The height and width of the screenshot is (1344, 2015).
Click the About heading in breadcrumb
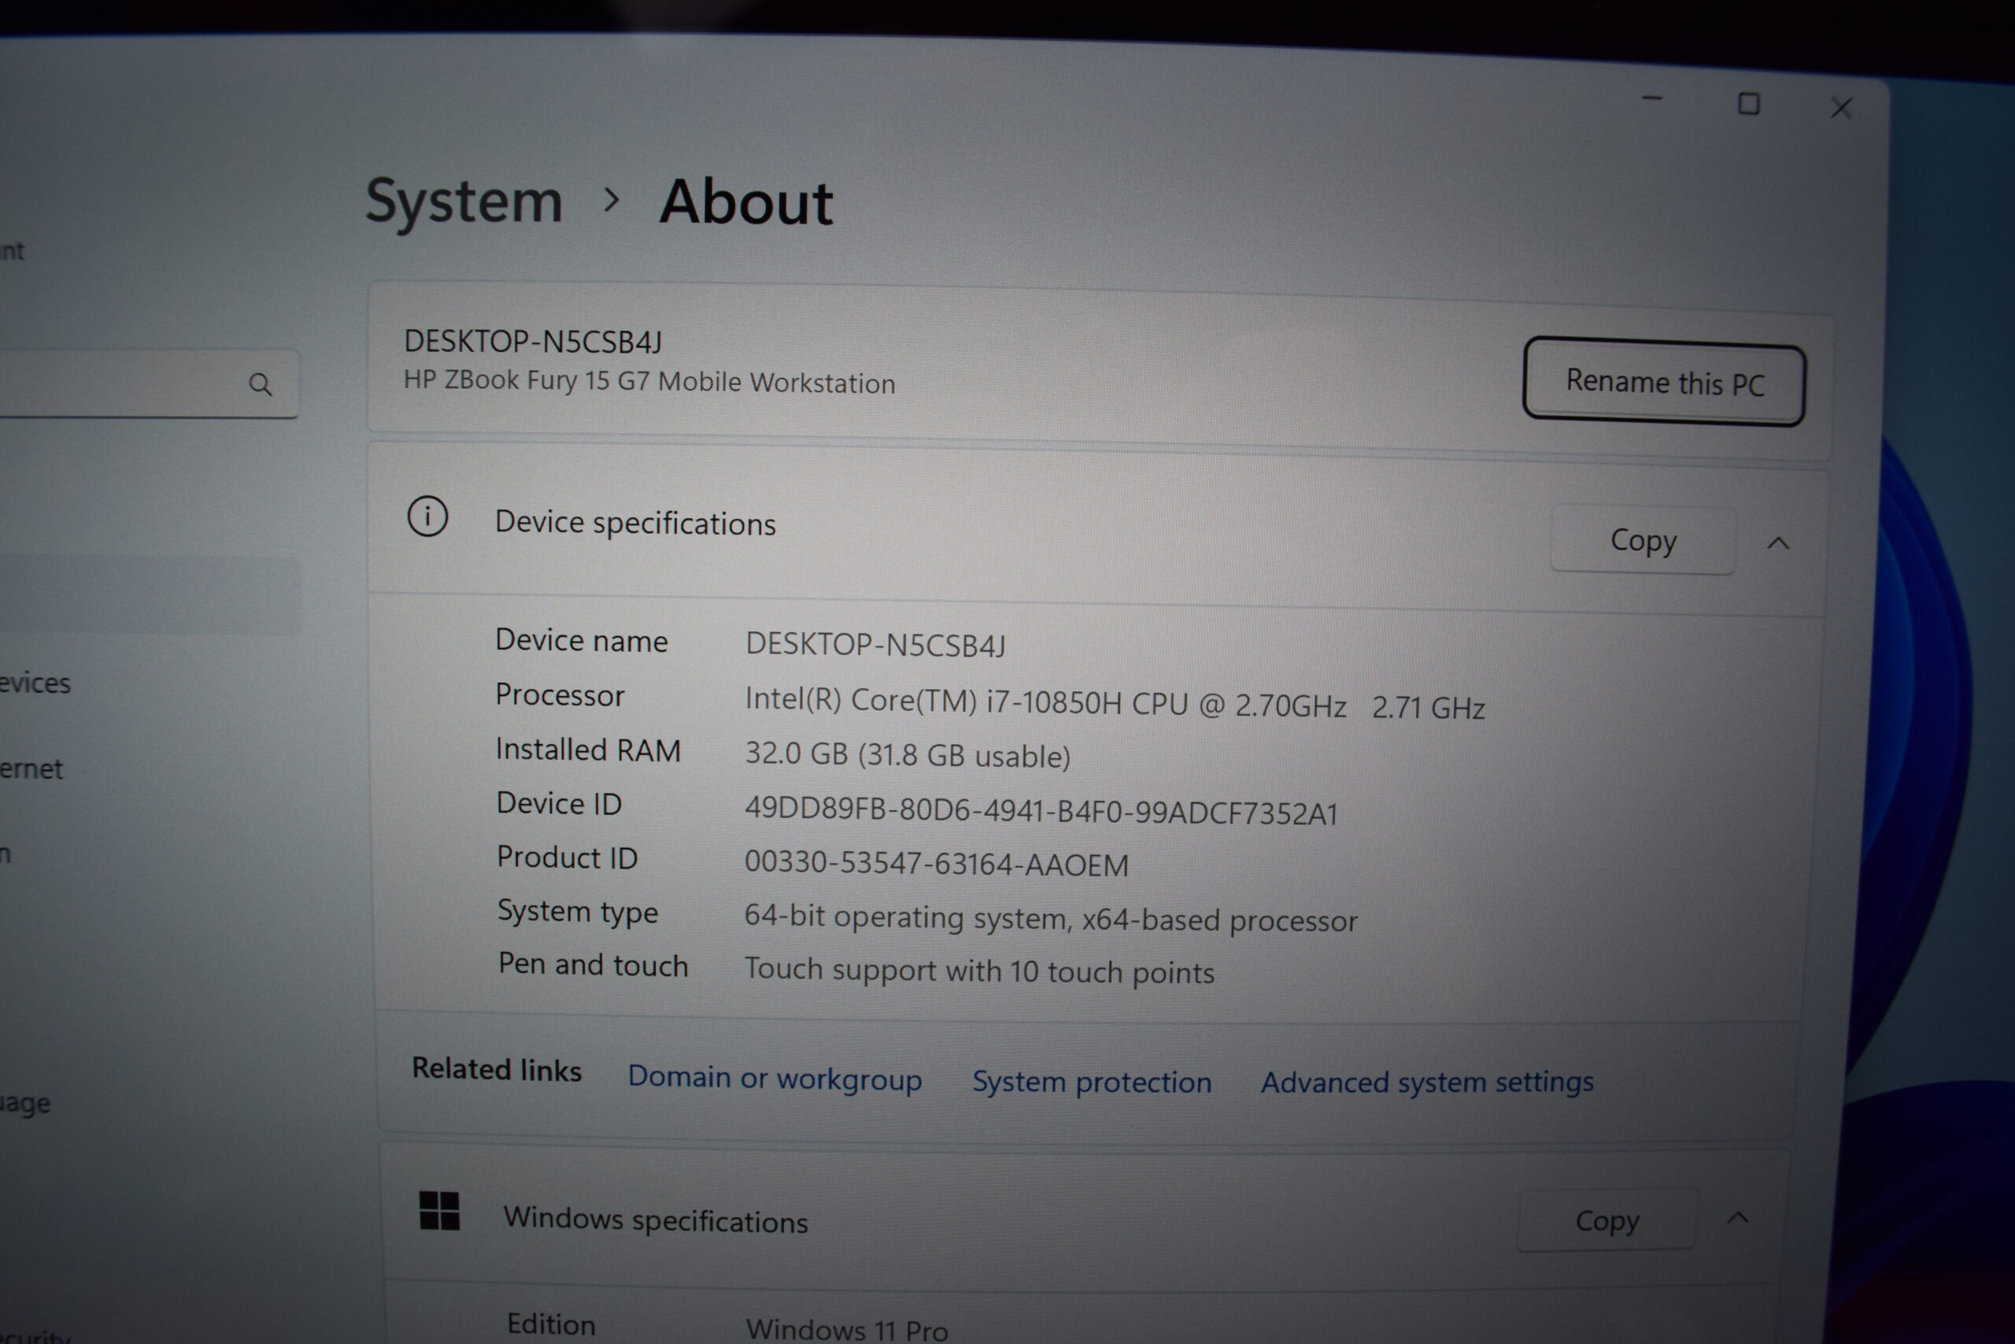(746, 203)
